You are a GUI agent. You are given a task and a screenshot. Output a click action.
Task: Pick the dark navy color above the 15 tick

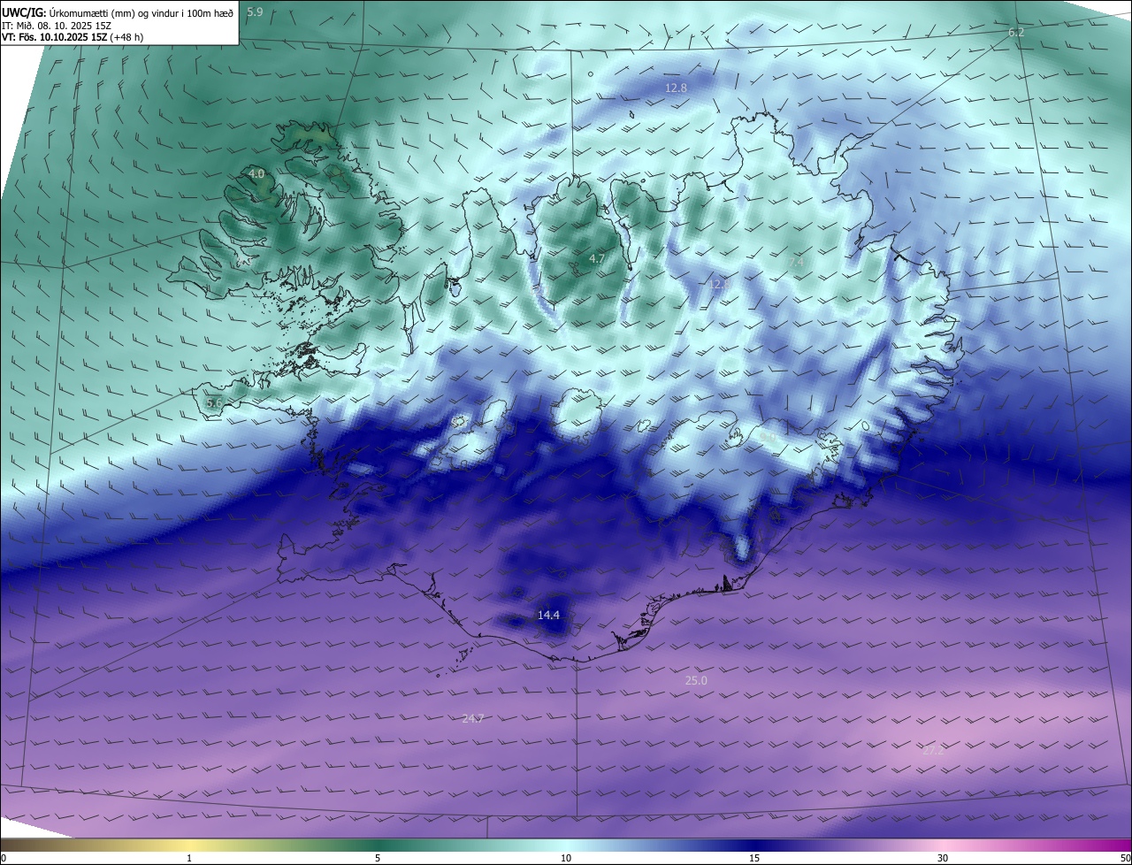coord(754,845)
